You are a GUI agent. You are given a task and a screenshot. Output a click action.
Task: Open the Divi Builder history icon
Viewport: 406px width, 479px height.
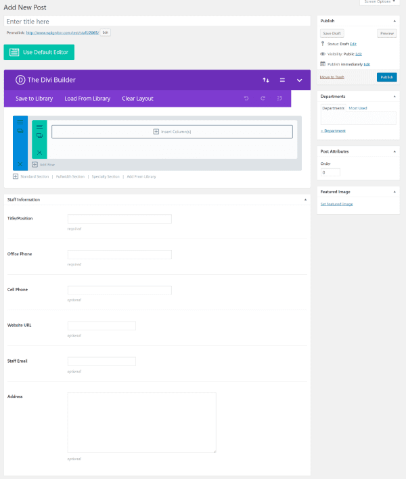(279, 99)
